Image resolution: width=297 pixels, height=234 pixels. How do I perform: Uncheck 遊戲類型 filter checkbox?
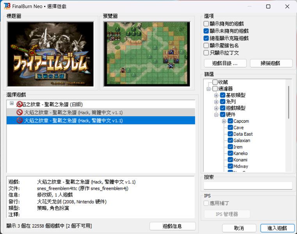(x=223, y=108)
